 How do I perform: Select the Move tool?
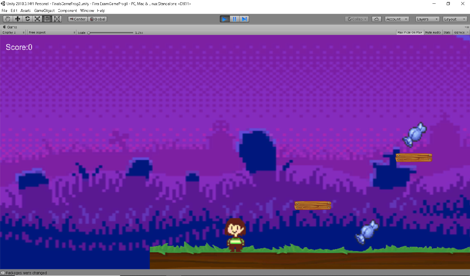coord(17,19)
